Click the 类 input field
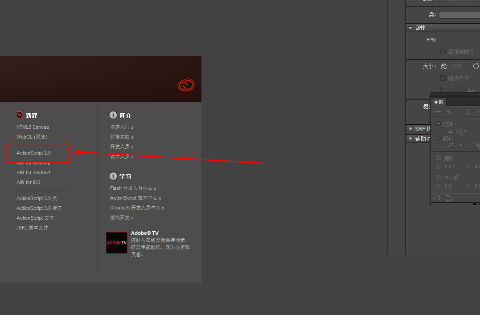This screenshot has width=480, height=315. click(459, 15)
